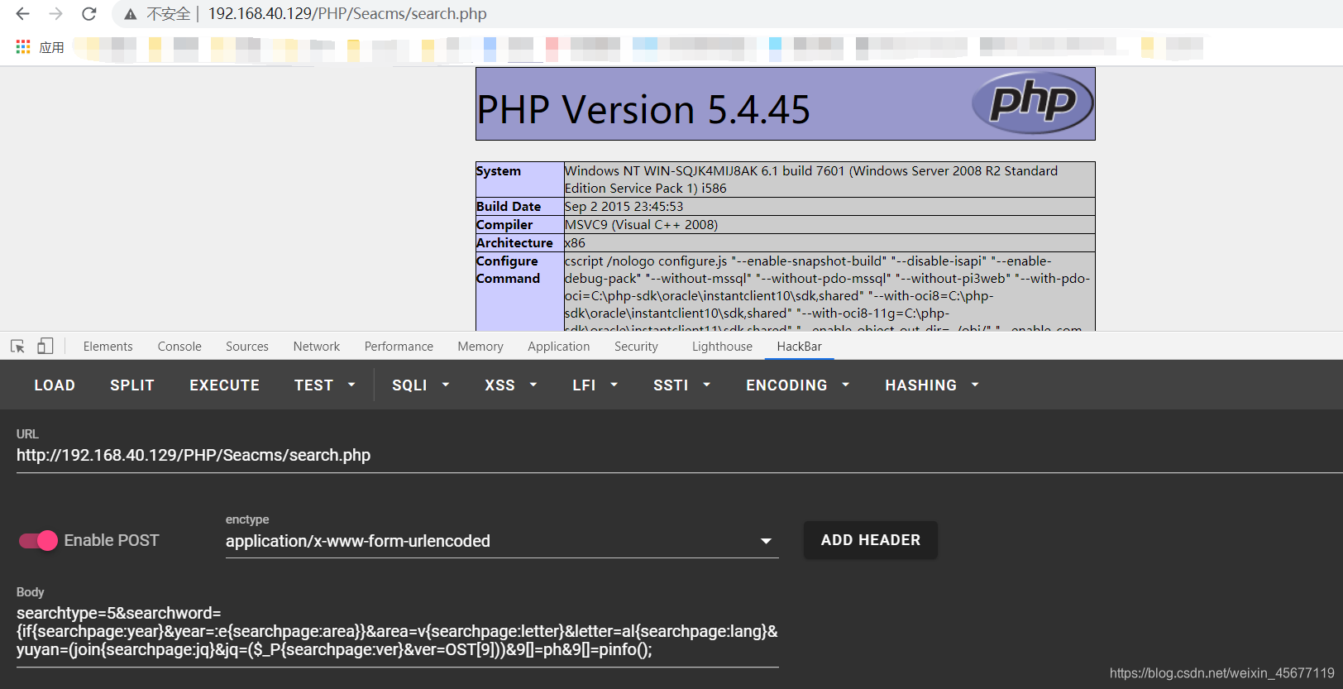Expand the XSS menu arrow
Screen dimensions: 1343x689
coord(533,385)
